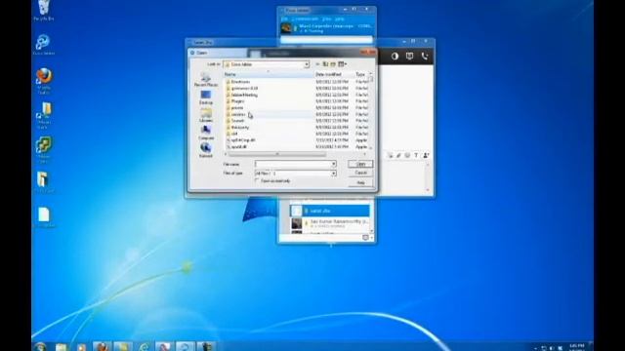Expand the File name dropdown arrow
Image resolution: width=625 pixels, height=351 pixels.
coord(334,164)
